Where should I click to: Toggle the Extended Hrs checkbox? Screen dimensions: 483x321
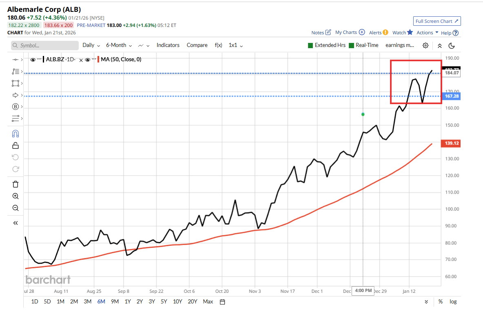pyautogui.click(x=310, y=45)
